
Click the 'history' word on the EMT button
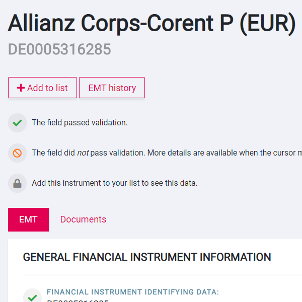122,88
